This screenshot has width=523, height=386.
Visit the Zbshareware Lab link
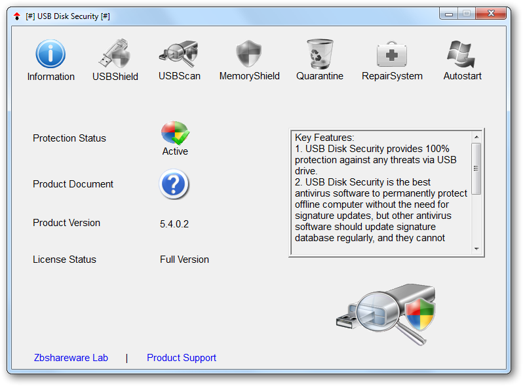pos(71,358)
